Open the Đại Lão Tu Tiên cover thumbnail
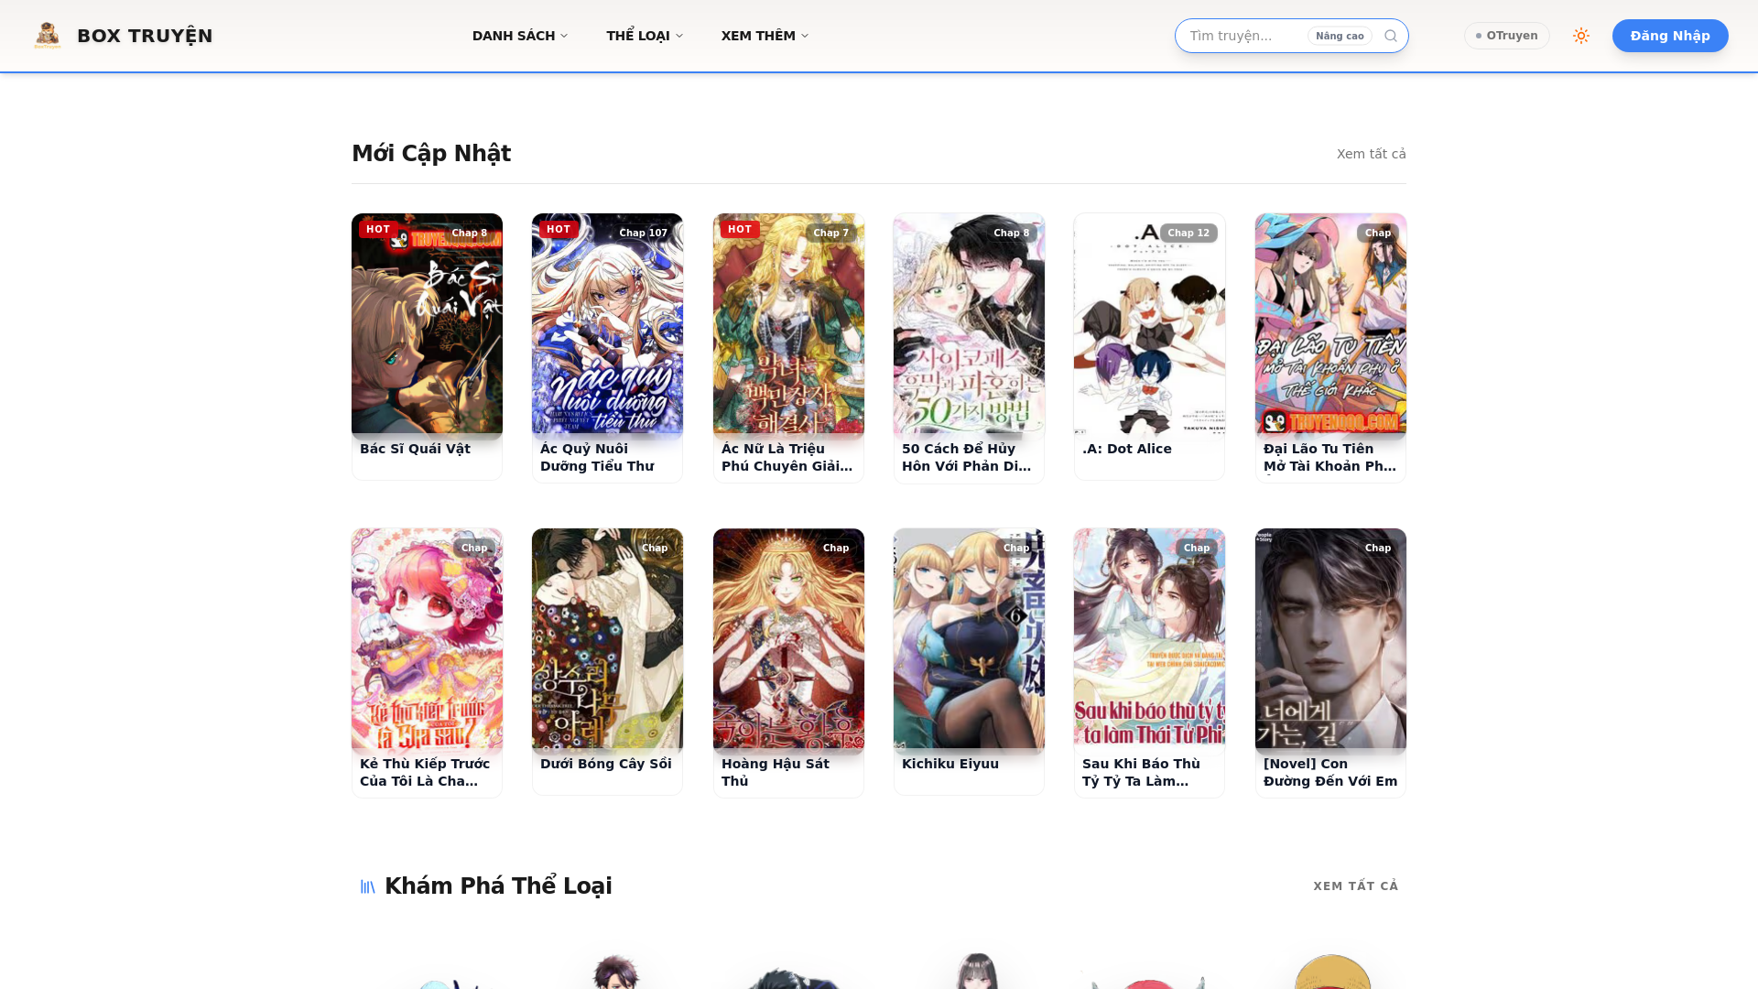Image resolution: width=1758 pixels, height=989 pixels. pos(1330,327)
